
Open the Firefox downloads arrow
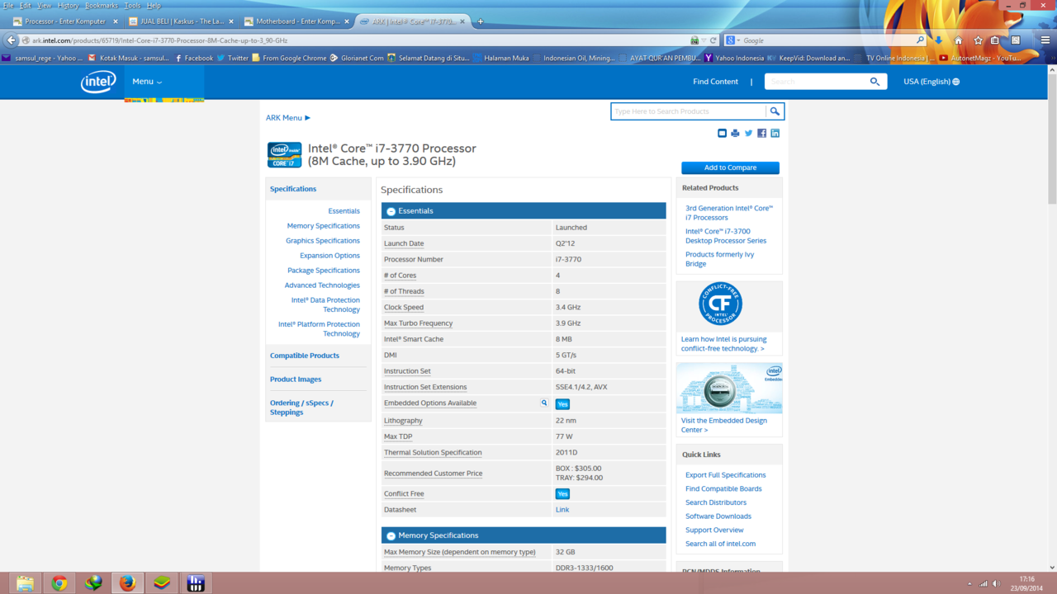pyautogui.click(x=938, y=40)
